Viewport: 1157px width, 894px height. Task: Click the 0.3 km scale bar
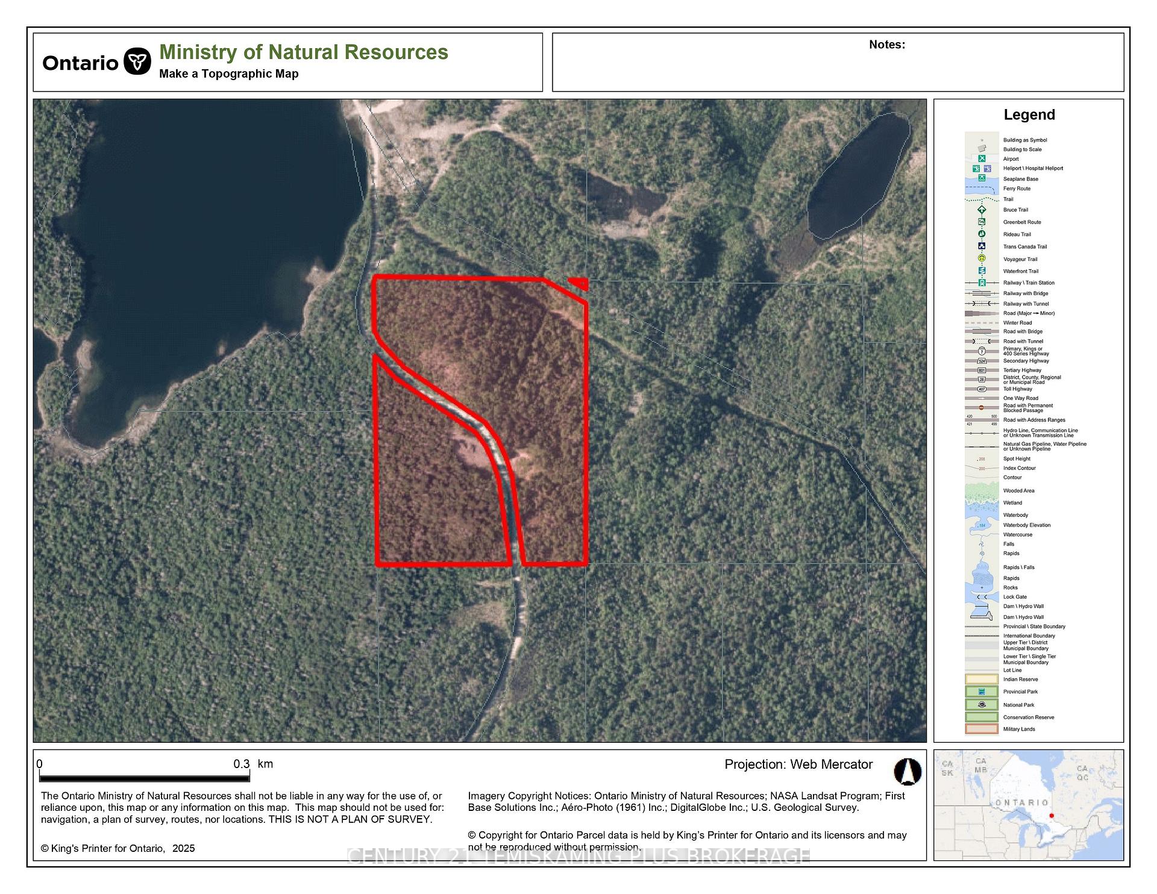[143, 779]
